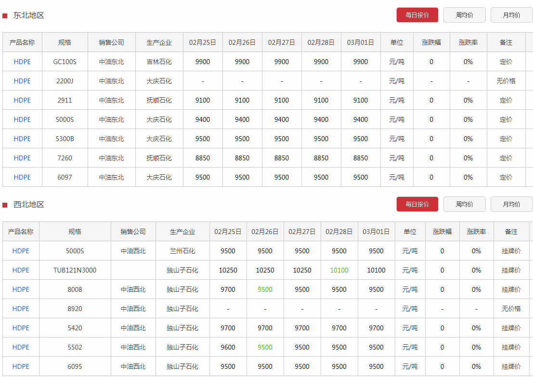Click spec cell TUB121N3000

click(x=75, y=270)
